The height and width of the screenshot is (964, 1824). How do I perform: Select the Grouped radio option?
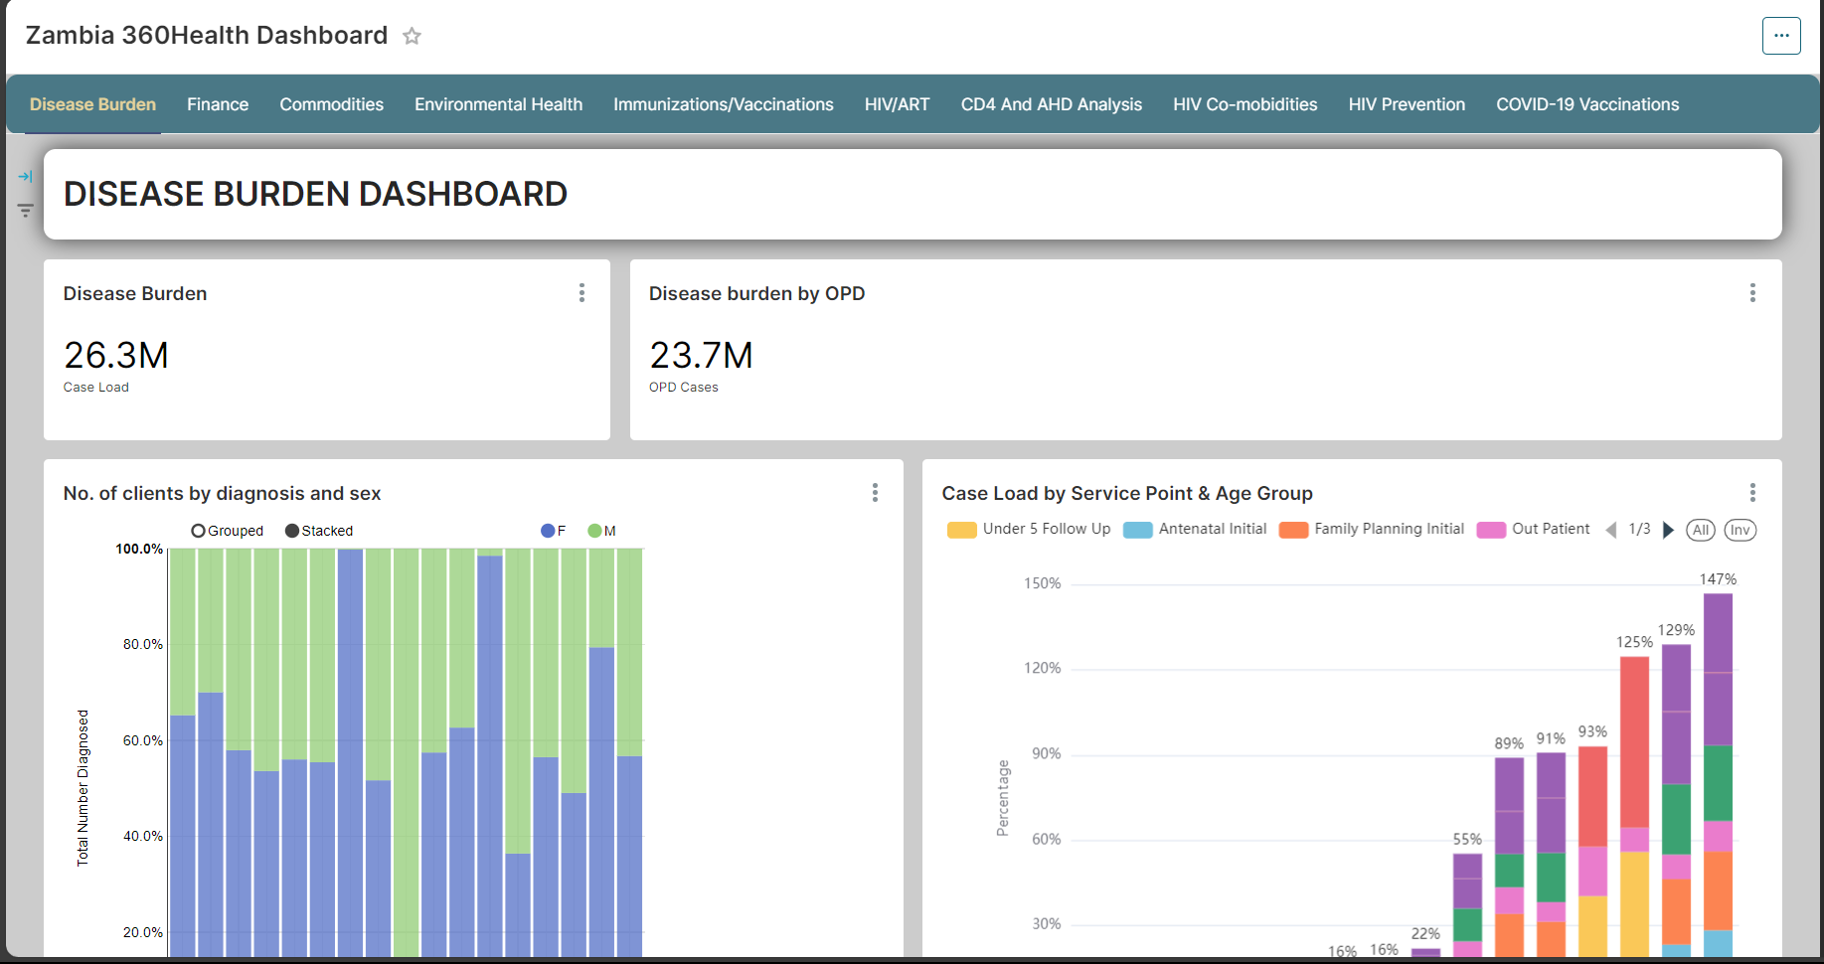tap(228, 531)
